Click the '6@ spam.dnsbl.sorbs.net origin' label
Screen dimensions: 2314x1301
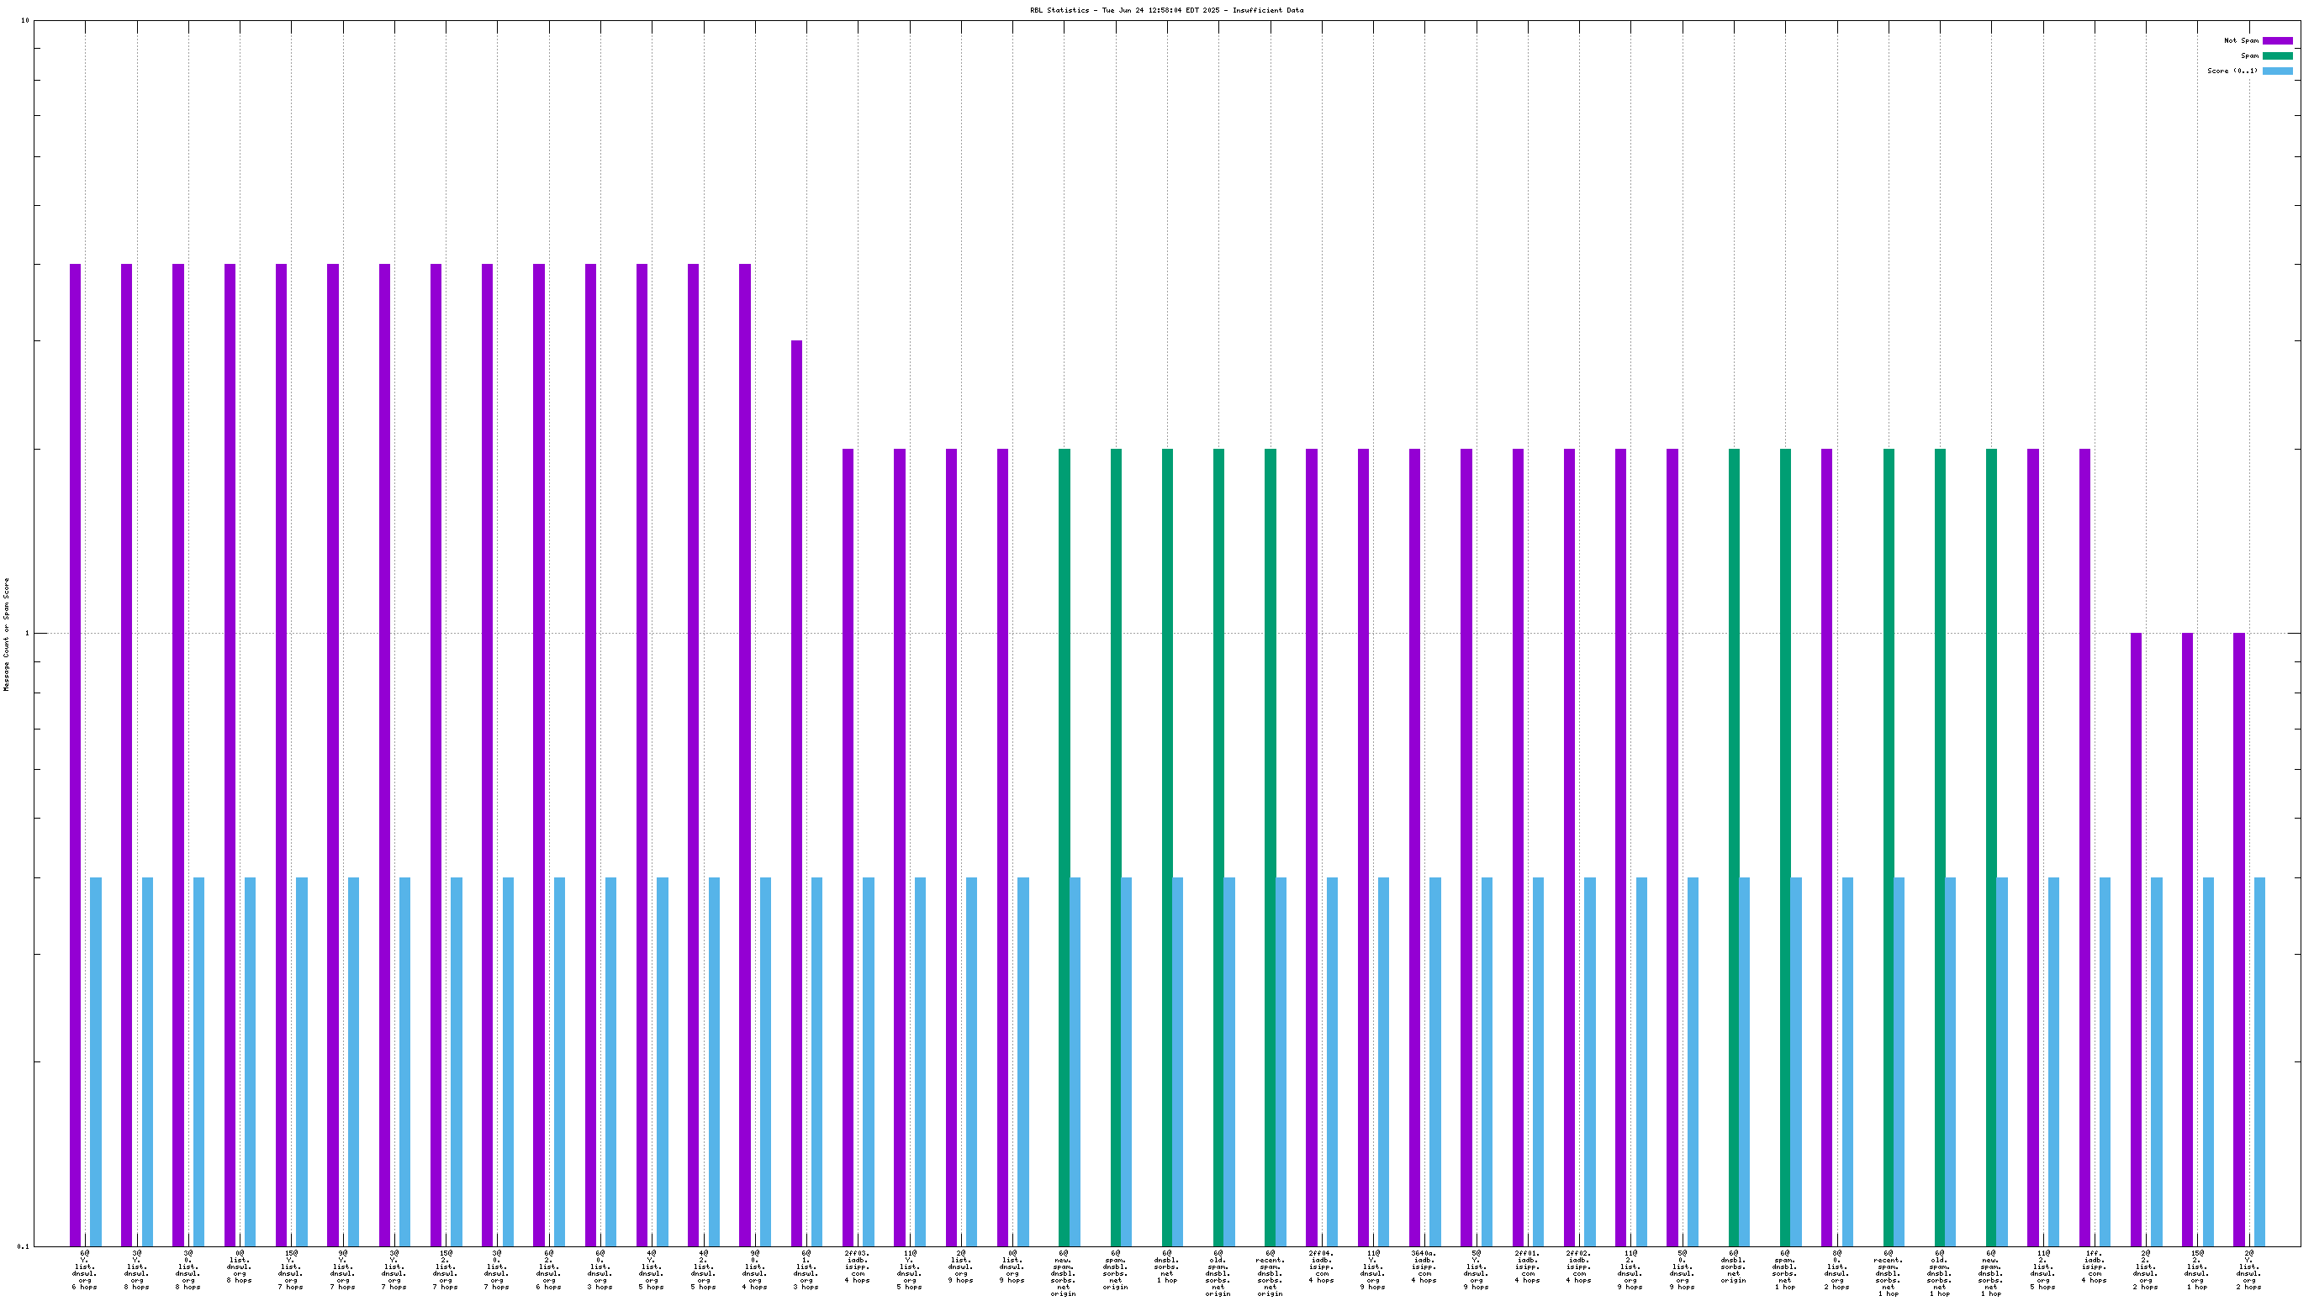(1115, 1270)
